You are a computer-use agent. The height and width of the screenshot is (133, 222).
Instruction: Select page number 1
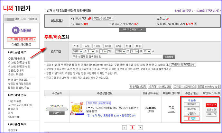132,128
